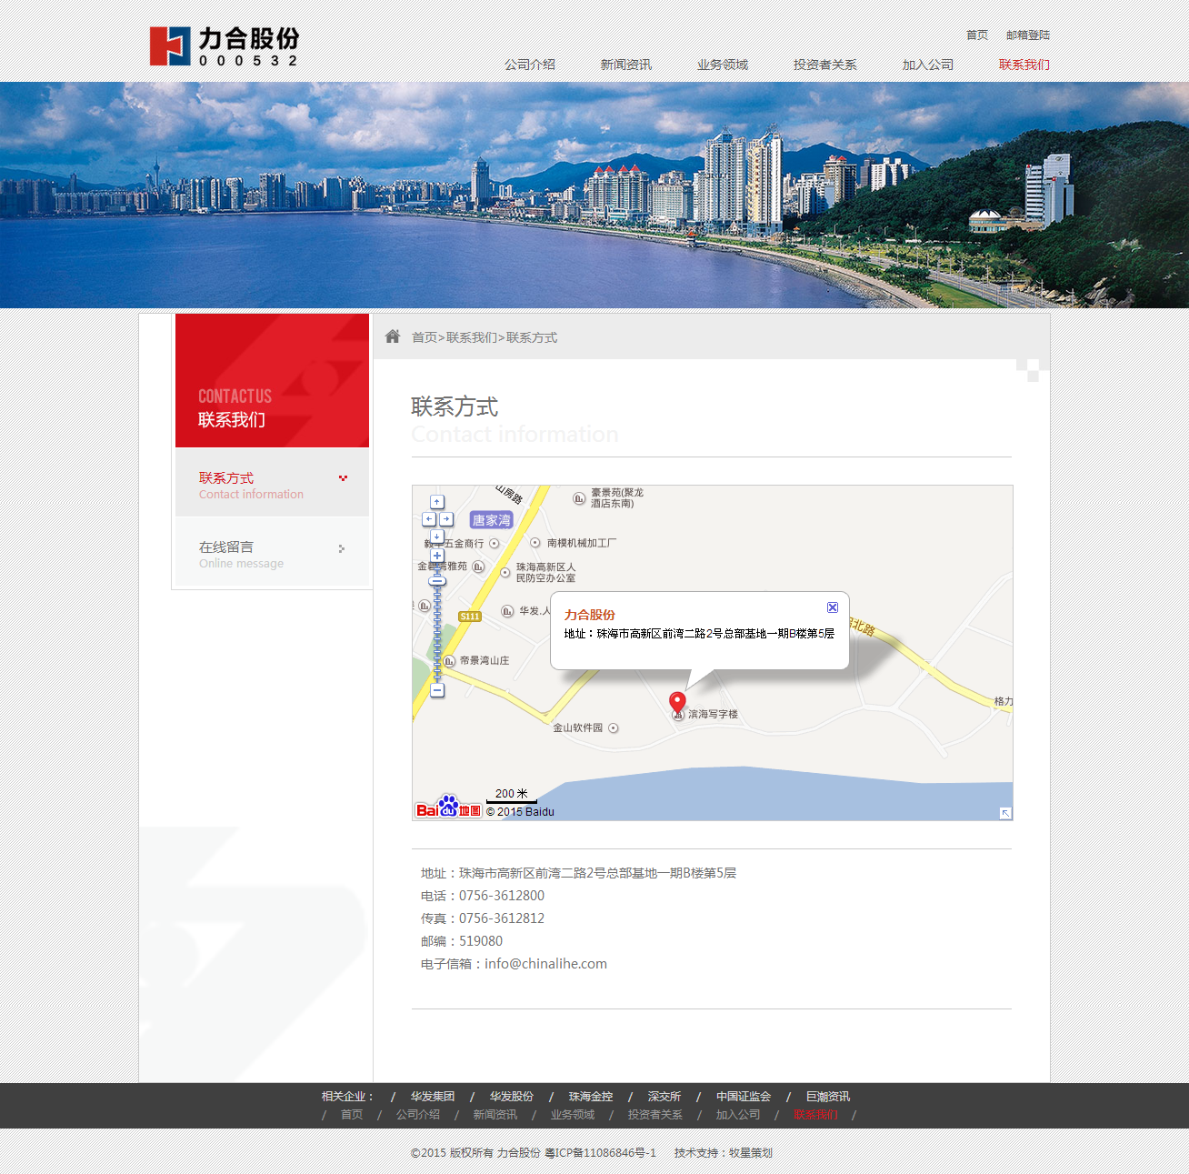
Task: Go to 新闻资讯 top menu
Action: click(x=625, y=65)
